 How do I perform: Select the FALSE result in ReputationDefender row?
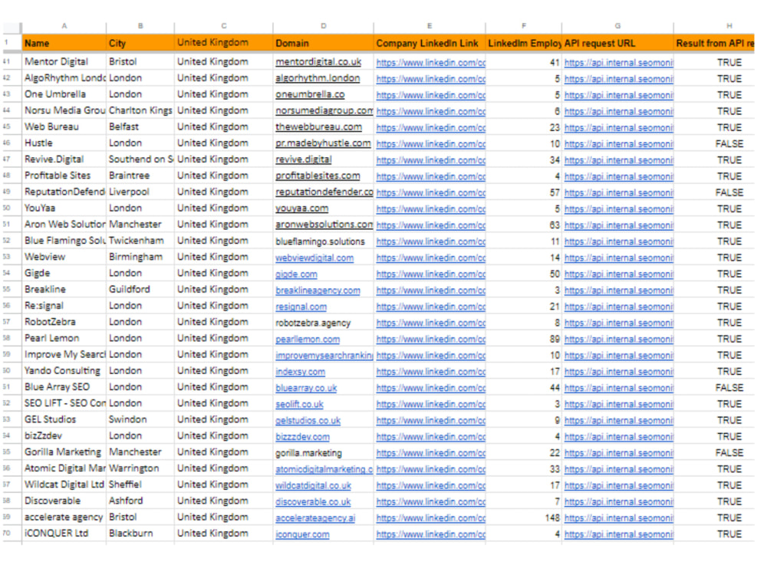713,192
